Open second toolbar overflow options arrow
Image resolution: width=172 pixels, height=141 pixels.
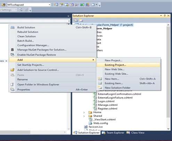(x=30, y=10)
